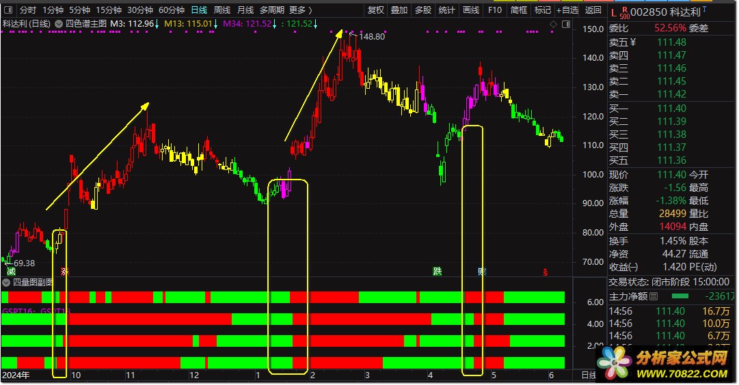Click the 卖五 price 111.48
Screen dimensions: 739x385
click(x=671, y=42)
